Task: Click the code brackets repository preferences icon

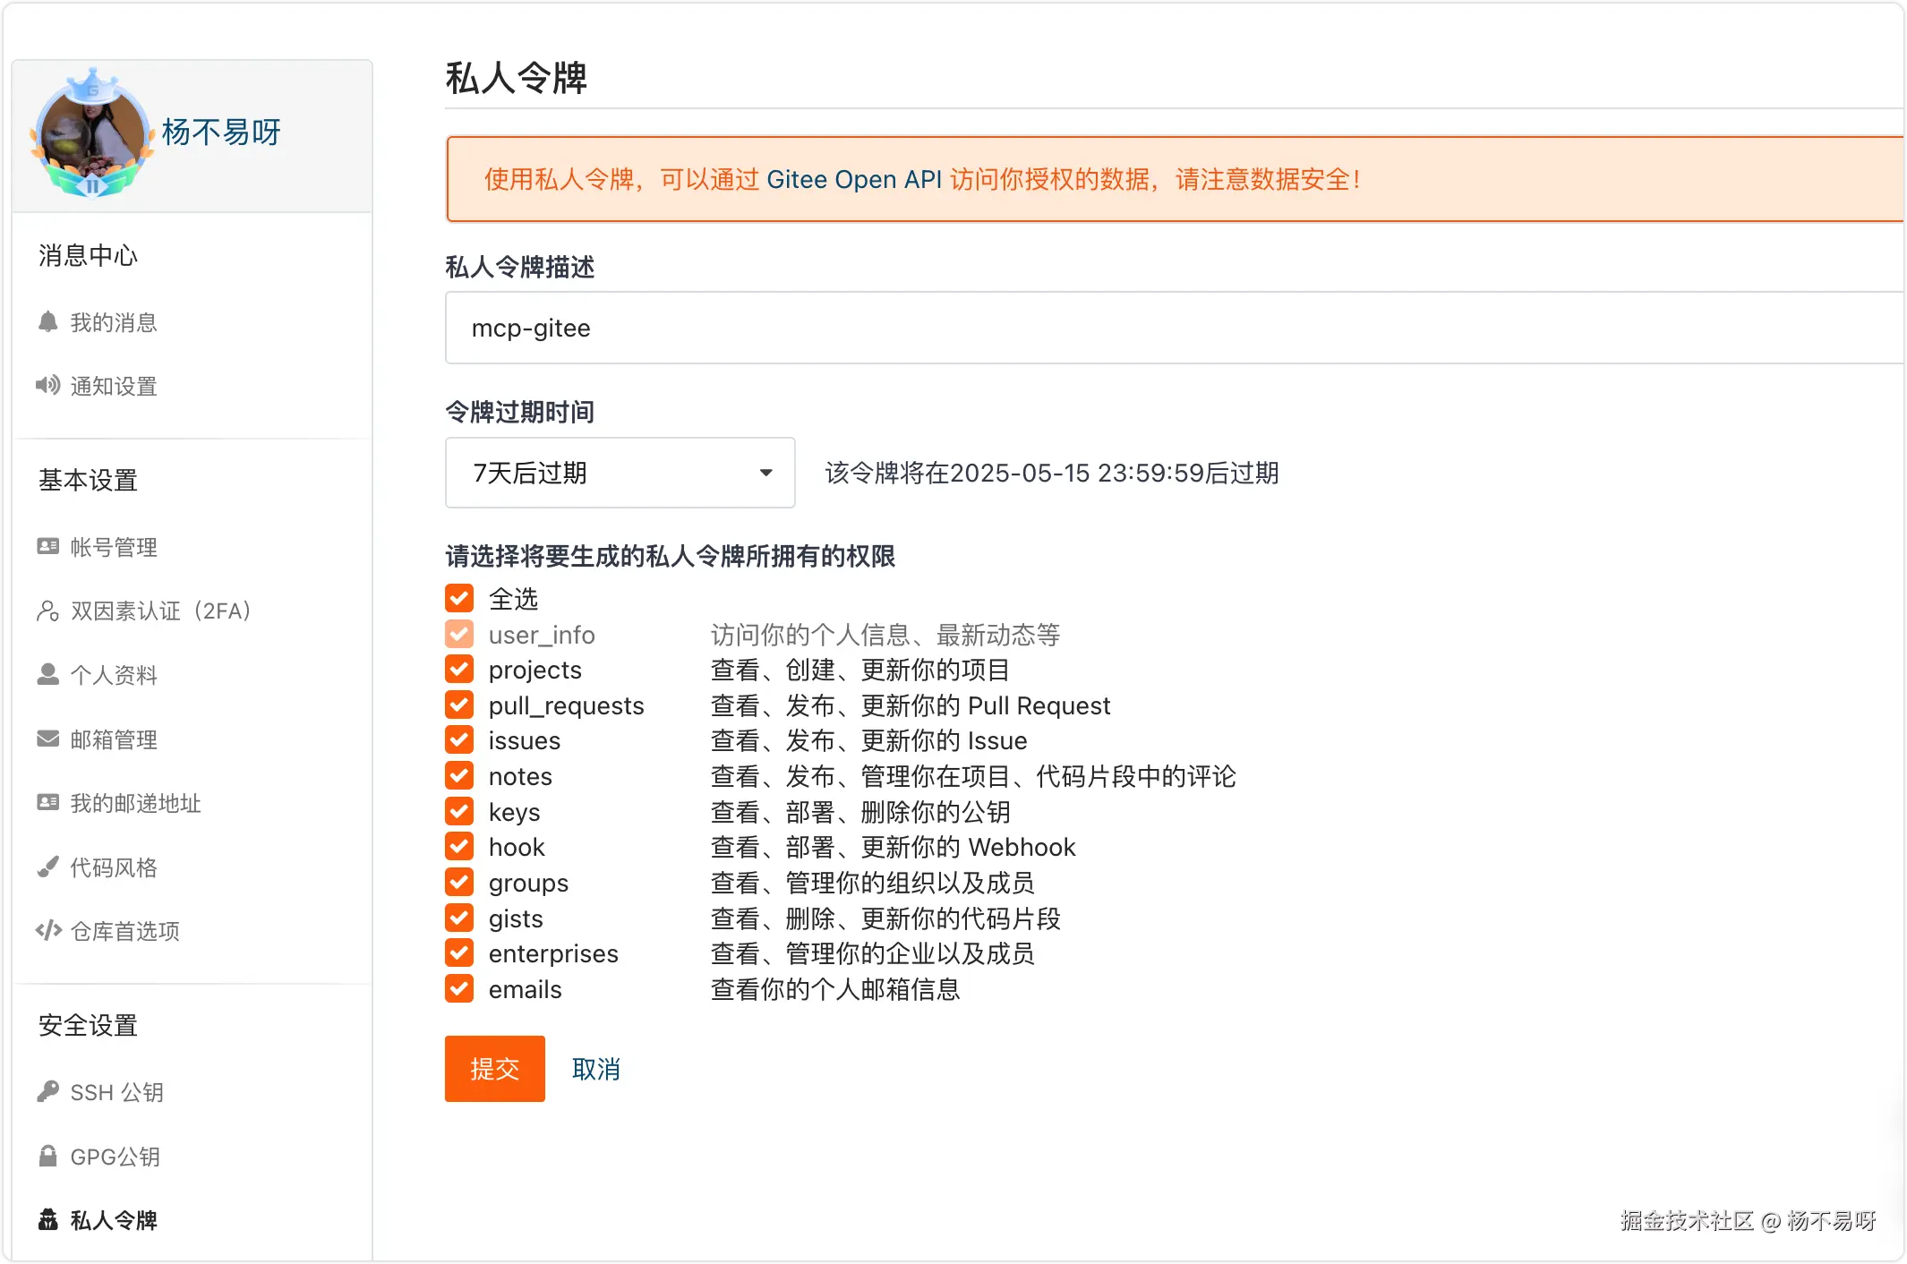Action: (x=48, y=931)
